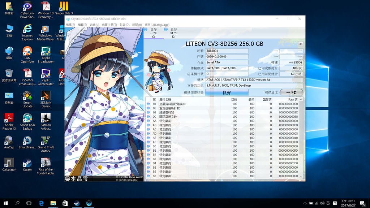Screen dimensions: 370x208
Task: Open CyberLink PowerDVD desktop shortcut
Action: point(27,10)
